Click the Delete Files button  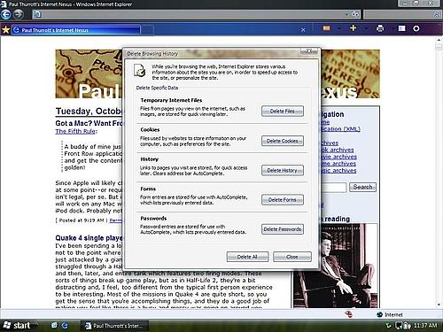[x=283, y=112]
